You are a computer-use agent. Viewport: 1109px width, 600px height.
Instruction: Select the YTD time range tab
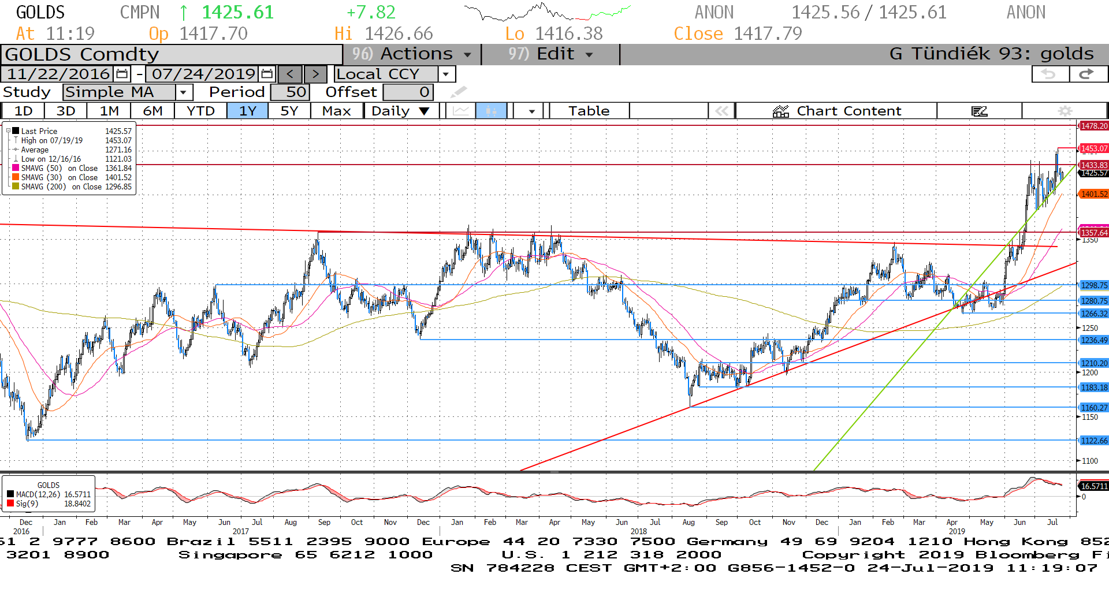[x=200, y=111]
